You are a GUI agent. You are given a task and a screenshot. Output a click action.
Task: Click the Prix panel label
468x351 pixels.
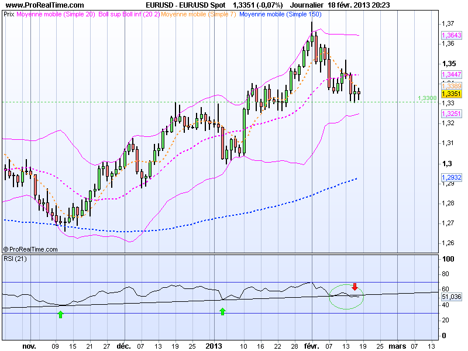(9, 14)
